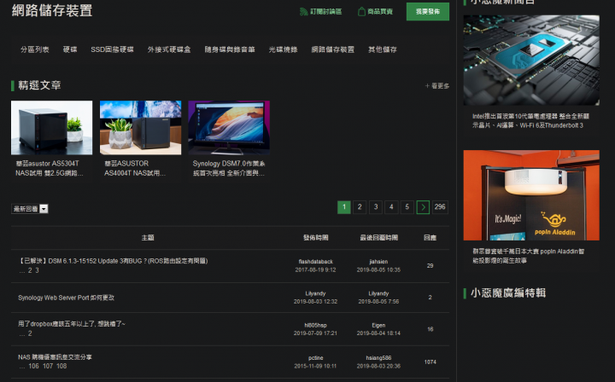
Task: Click author pctine
Action: 315,358
